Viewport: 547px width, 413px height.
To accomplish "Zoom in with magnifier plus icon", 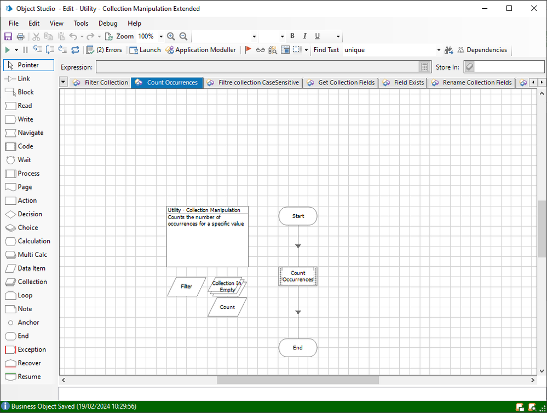I will click(171, 36).
